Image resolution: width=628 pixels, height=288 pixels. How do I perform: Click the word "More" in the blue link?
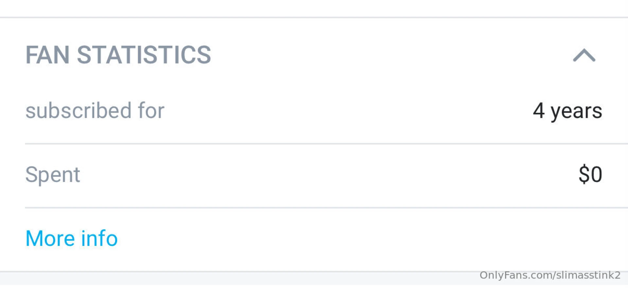pos(50,238)
